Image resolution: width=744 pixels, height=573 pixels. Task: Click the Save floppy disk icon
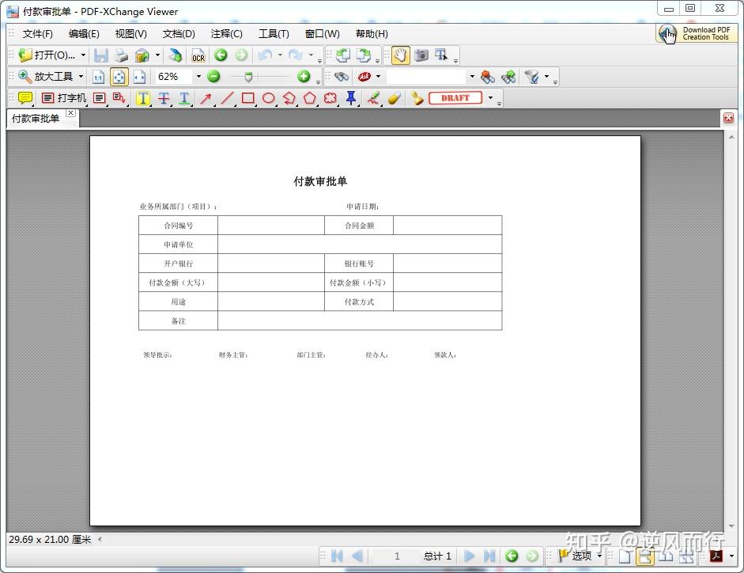[100, 55]
